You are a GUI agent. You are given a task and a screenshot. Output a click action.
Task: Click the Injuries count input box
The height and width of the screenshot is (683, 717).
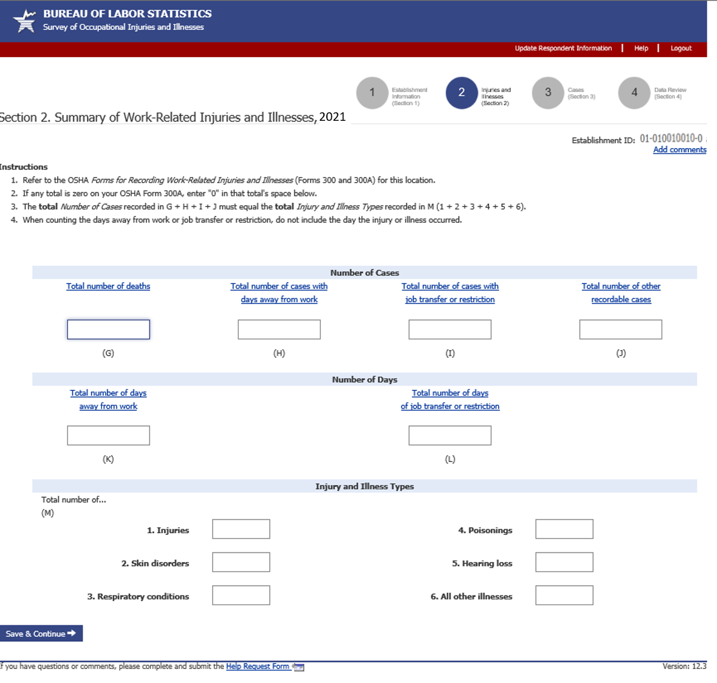coord(241,529)
